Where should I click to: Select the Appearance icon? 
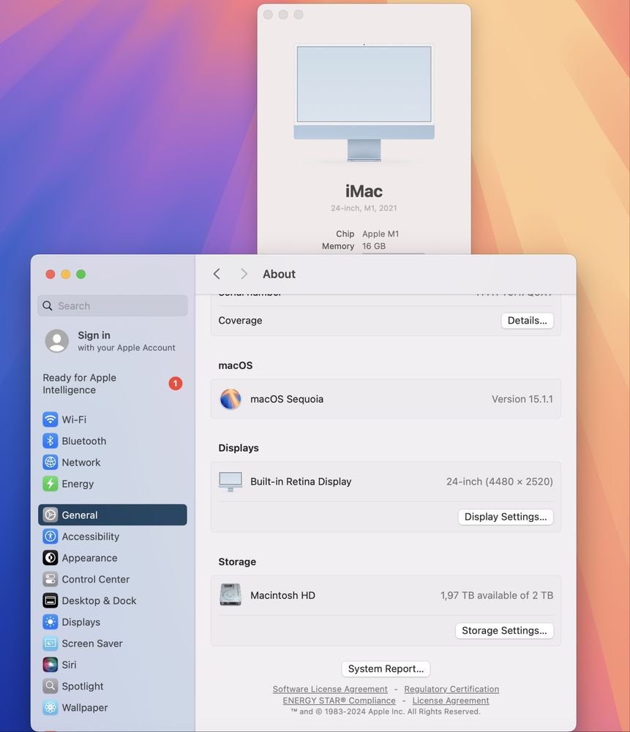[50, 558]
